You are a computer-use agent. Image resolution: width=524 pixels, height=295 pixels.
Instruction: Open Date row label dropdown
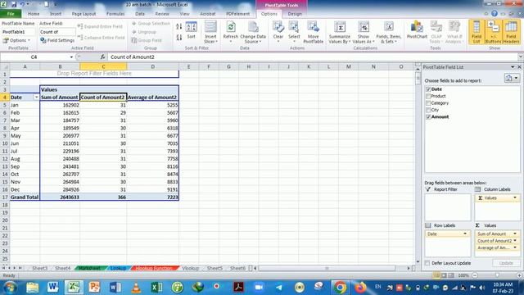tap(465, 234)
